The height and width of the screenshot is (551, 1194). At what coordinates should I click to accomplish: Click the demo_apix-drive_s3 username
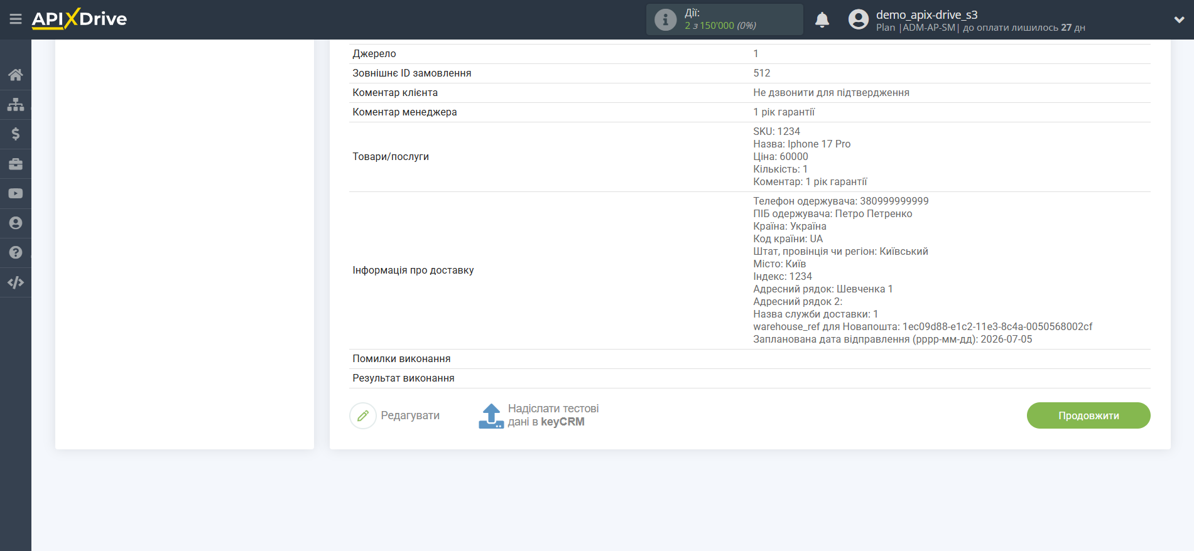pos(927,14)
